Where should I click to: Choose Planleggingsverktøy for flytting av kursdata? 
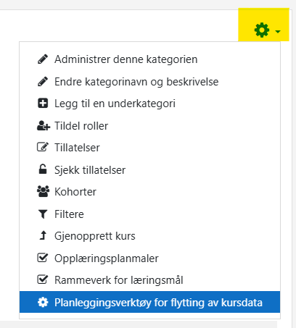click(149, 302)
